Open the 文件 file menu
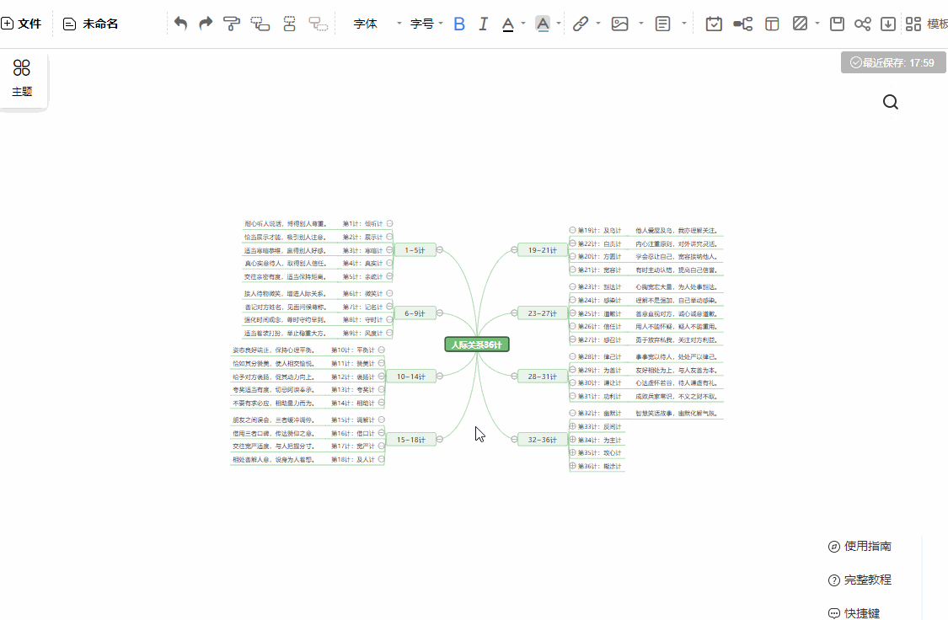The height and width of the screenshot is (620, 948). click(x=21, y=24)
